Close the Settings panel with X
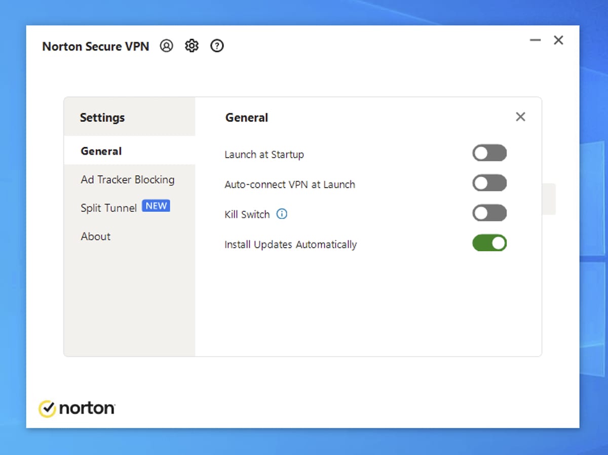This screenshot has height=455, width=608. [x=520, y=117]
